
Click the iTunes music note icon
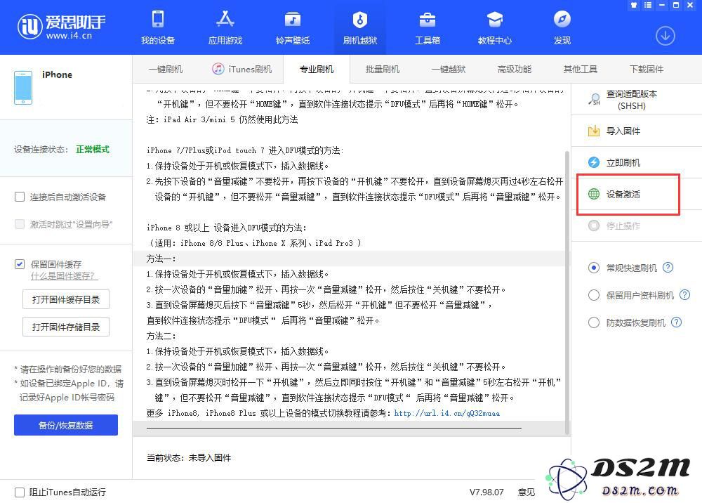click(x=218, y=69)
